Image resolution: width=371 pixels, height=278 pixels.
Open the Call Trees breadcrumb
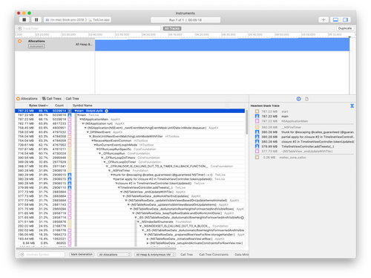[52, 99]
